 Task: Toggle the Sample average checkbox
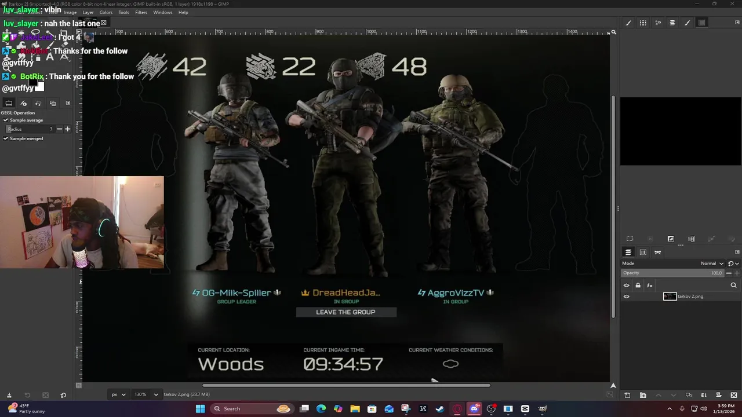click(6, 120)
